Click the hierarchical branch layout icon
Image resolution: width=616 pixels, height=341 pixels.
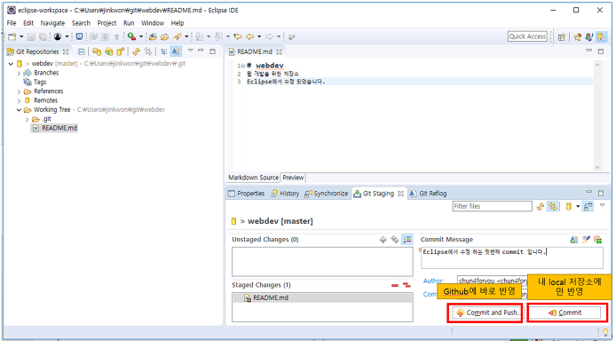pyautogui.click(x=164, y=52)
